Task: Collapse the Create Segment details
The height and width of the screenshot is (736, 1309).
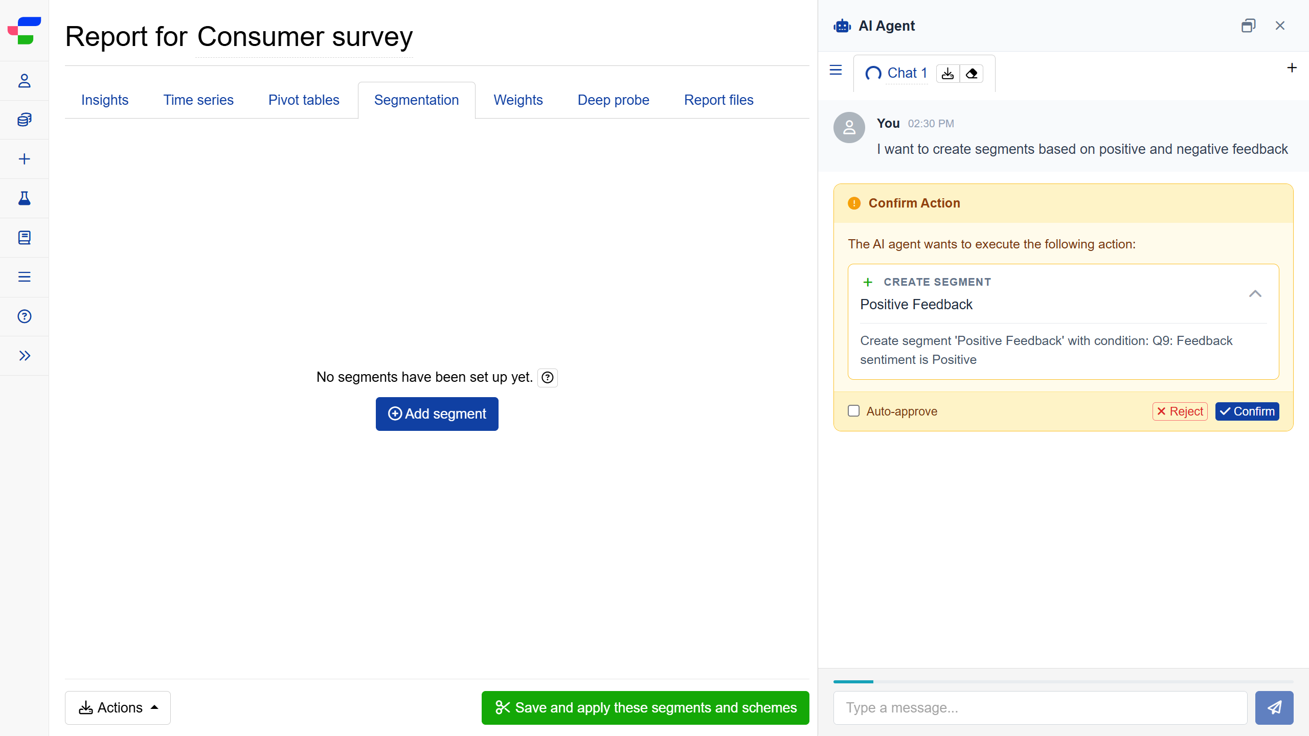Action: point(1255,293)
